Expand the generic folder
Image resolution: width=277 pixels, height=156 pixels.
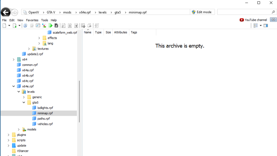click(x=24, y=97)
